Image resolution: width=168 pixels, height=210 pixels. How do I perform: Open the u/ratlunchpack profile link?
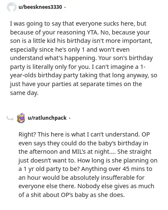coord(47,118)
